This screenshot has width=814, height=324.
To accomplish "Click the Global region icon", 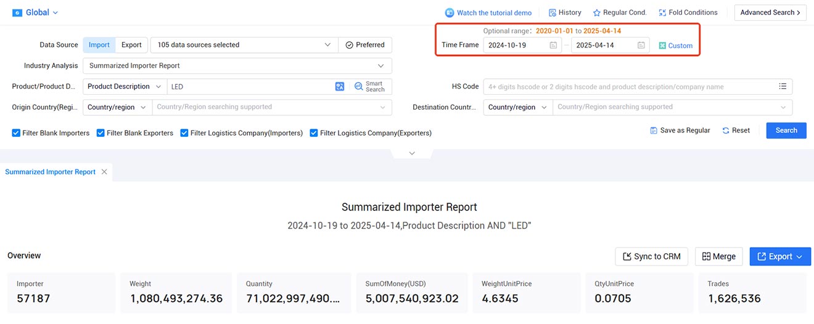I will (x=17, y=12).
